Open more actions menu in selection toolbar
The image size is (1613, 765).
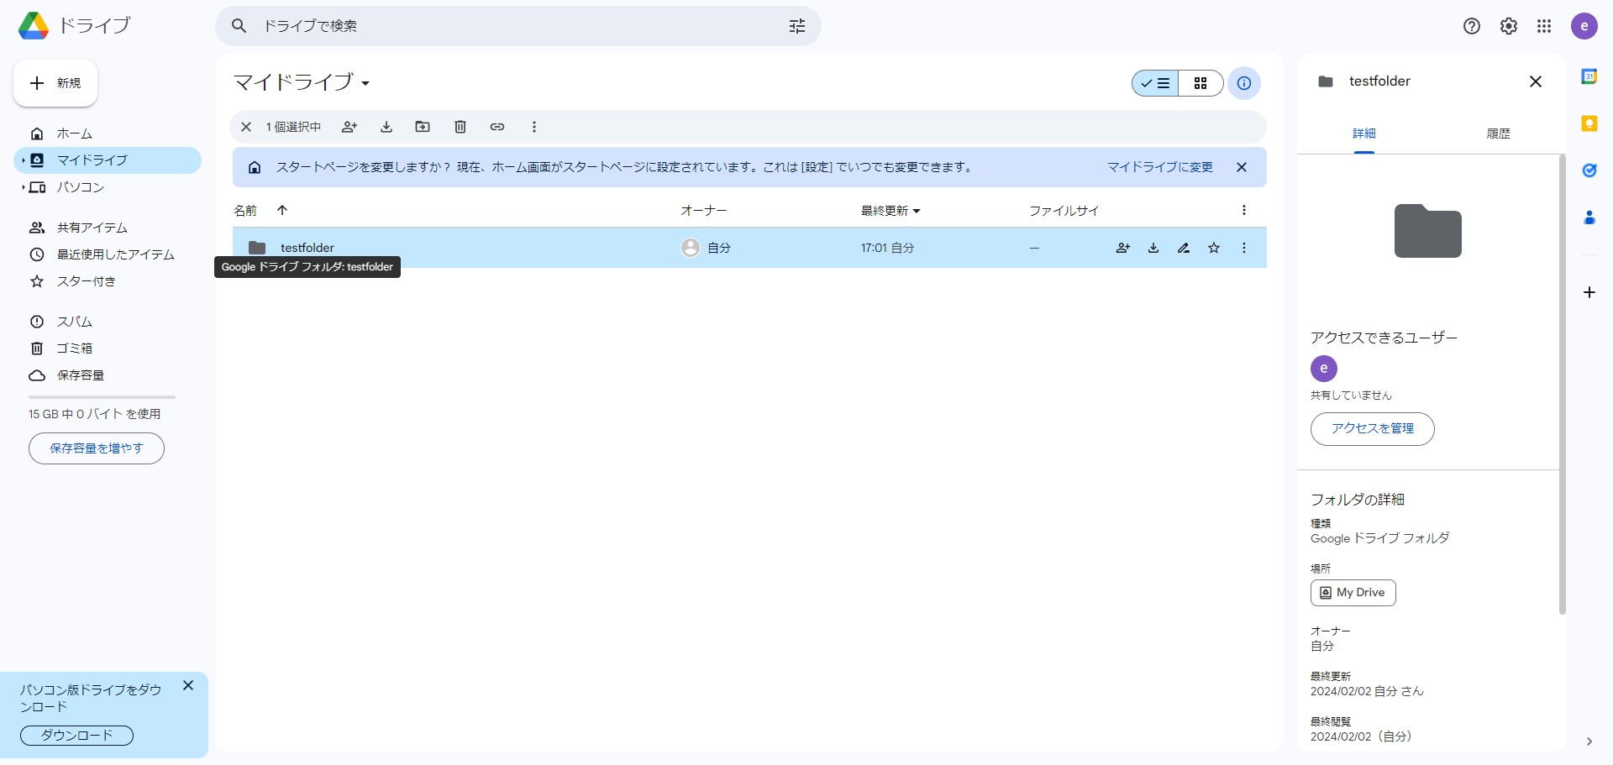[534, 127]
